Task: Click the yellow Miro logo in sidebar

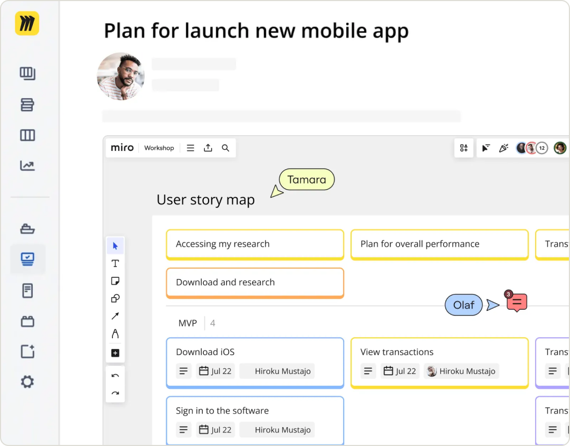Action: [27, 23]
